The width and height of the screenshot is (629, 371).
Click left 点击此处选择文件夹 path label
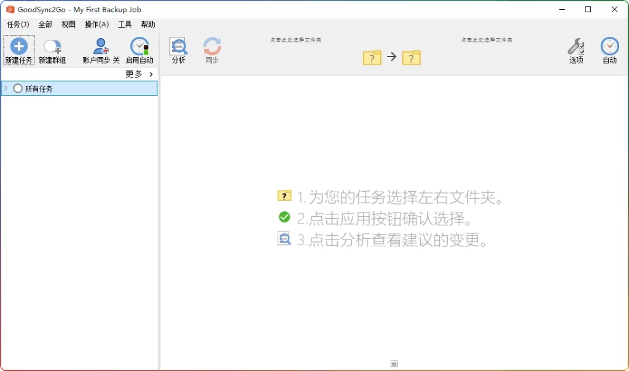point(295,40)
